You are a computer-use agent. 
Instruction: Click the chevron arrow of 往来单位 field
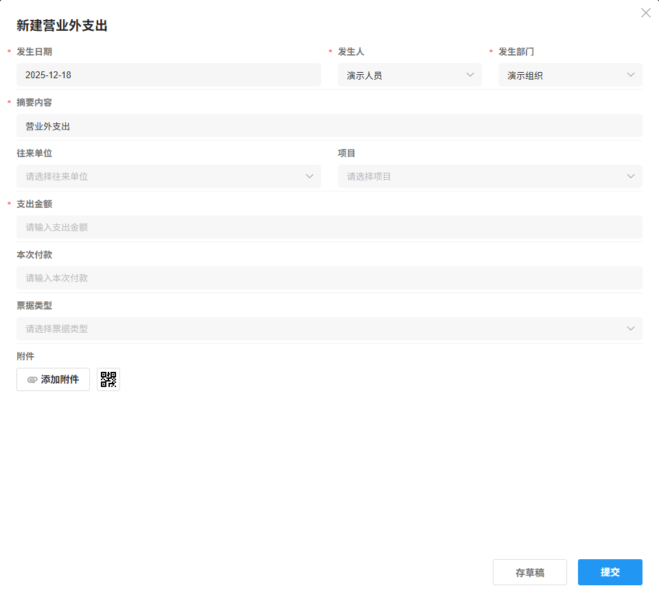(308, 176)
